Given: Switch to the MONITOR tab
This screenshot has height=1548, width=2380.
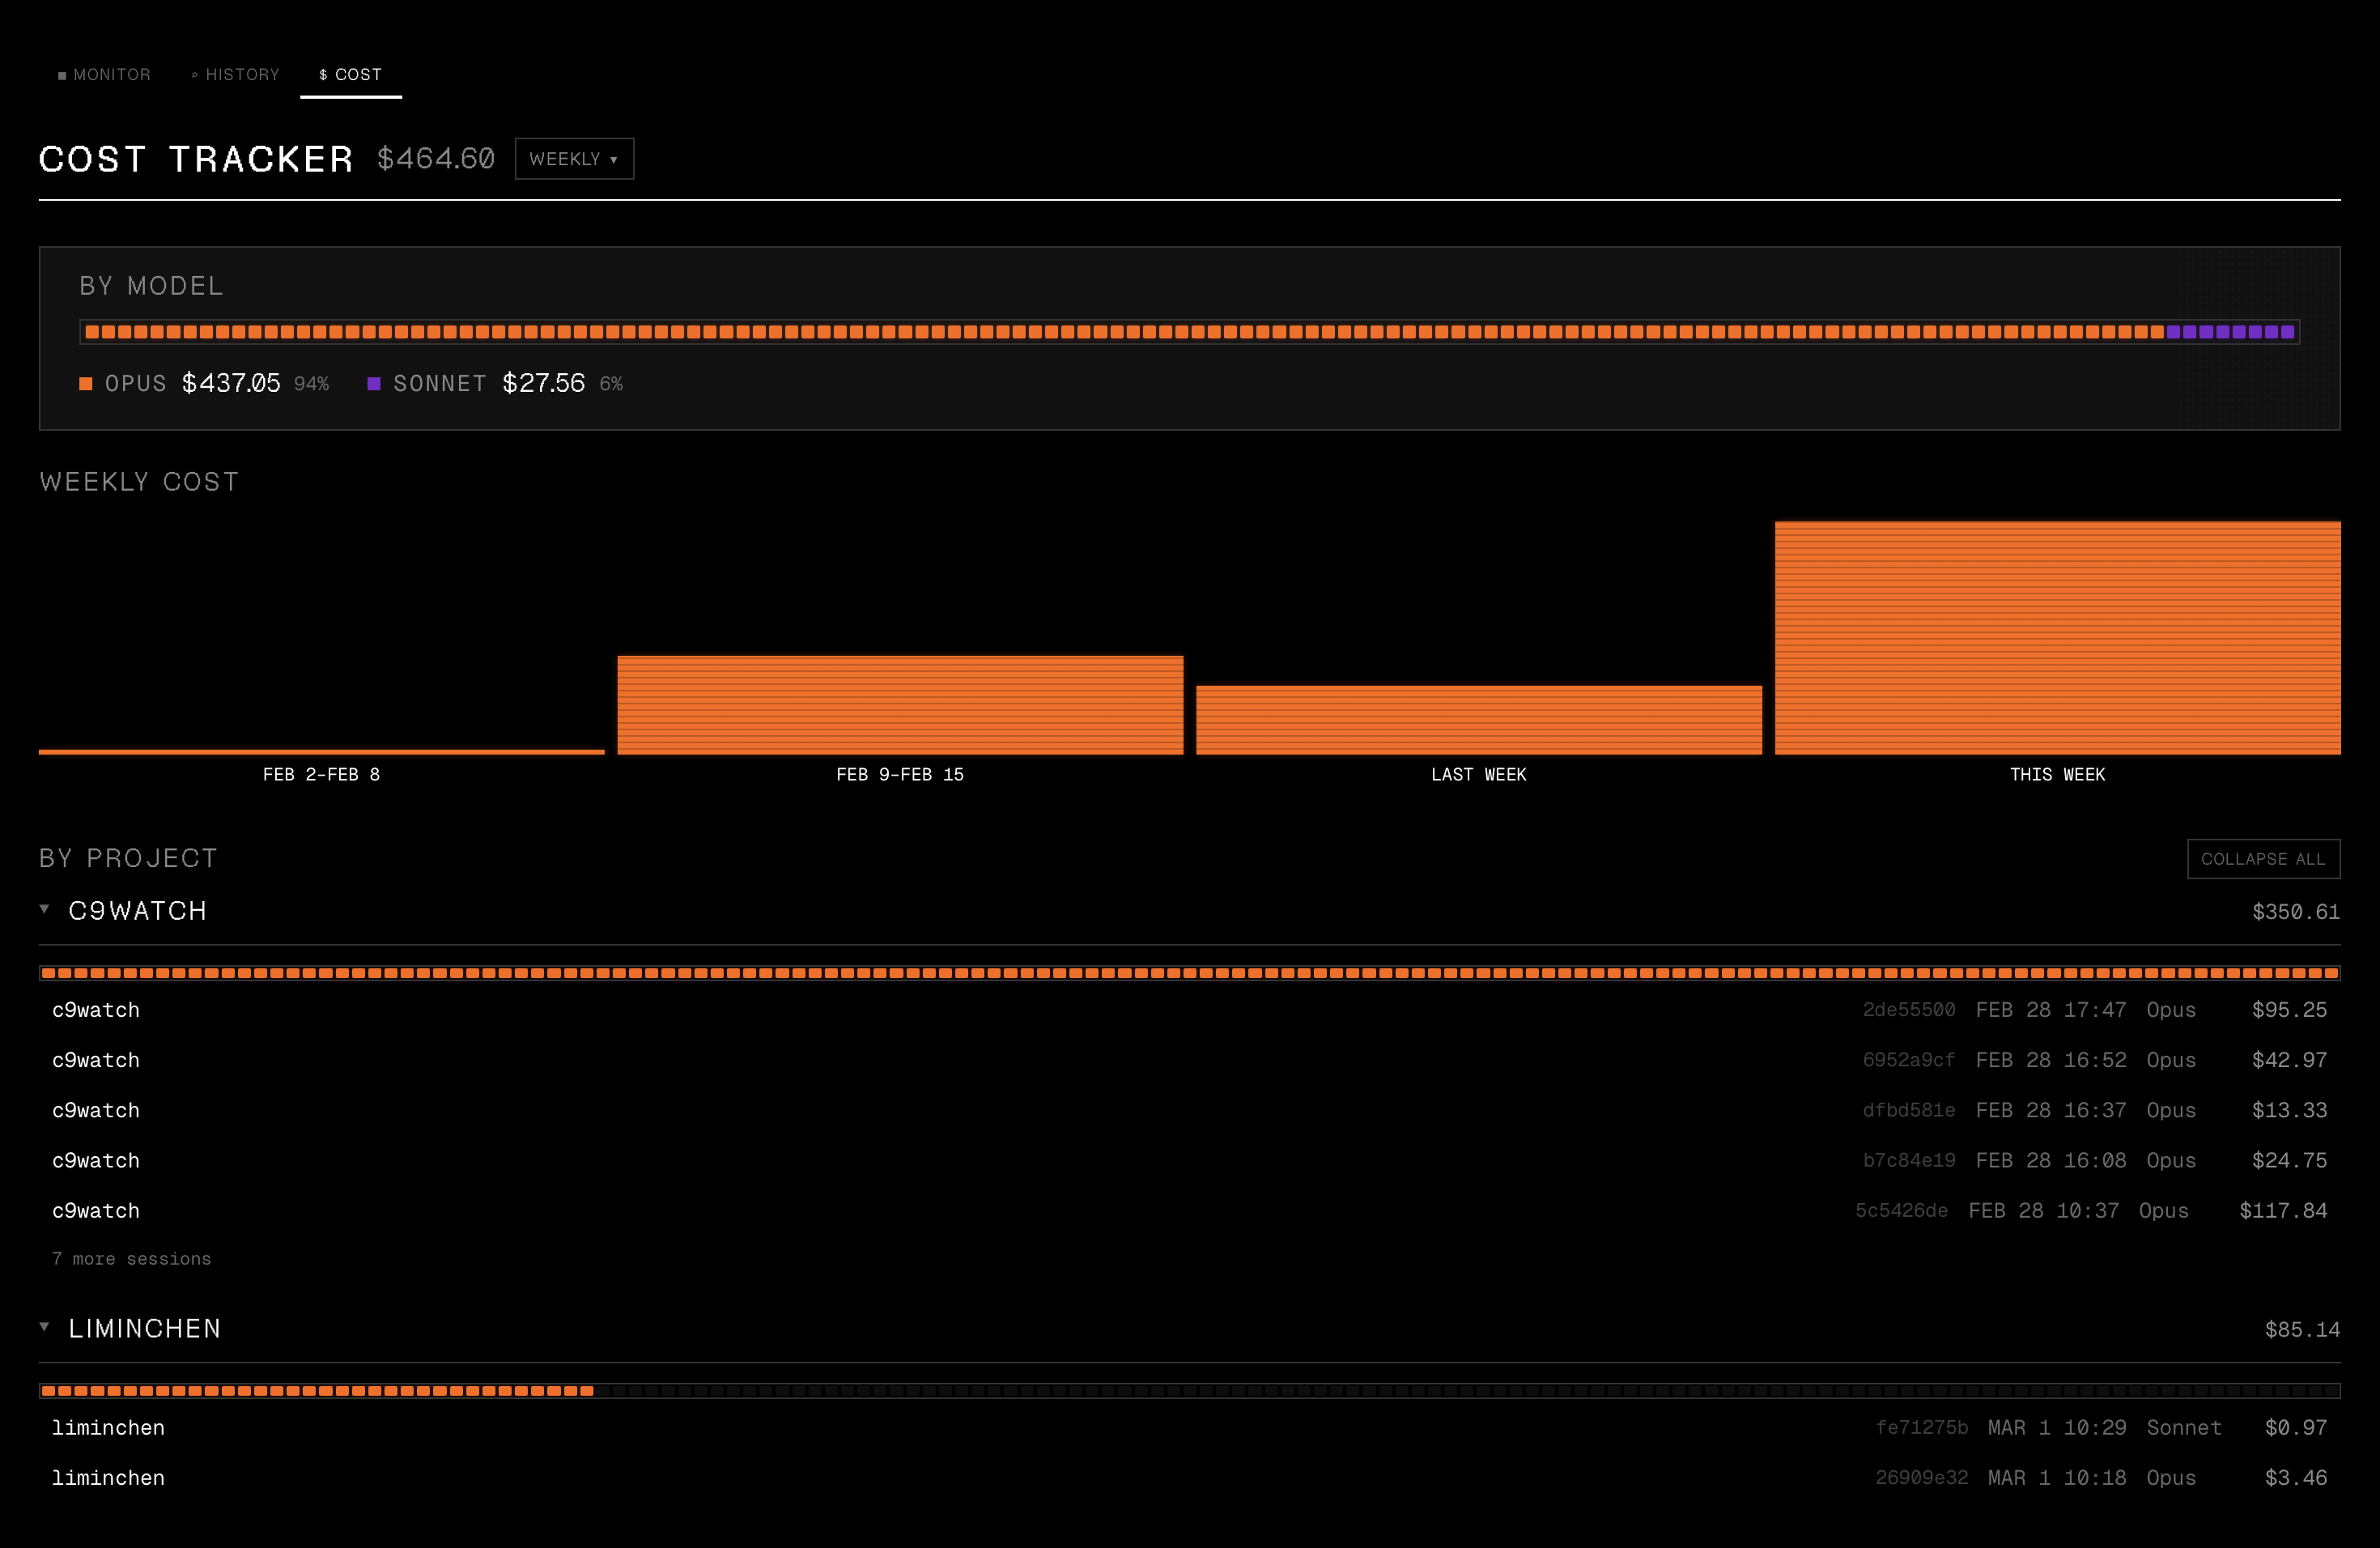Looking at the screenshot, I should pyautogui.click(x=112, y=75).
